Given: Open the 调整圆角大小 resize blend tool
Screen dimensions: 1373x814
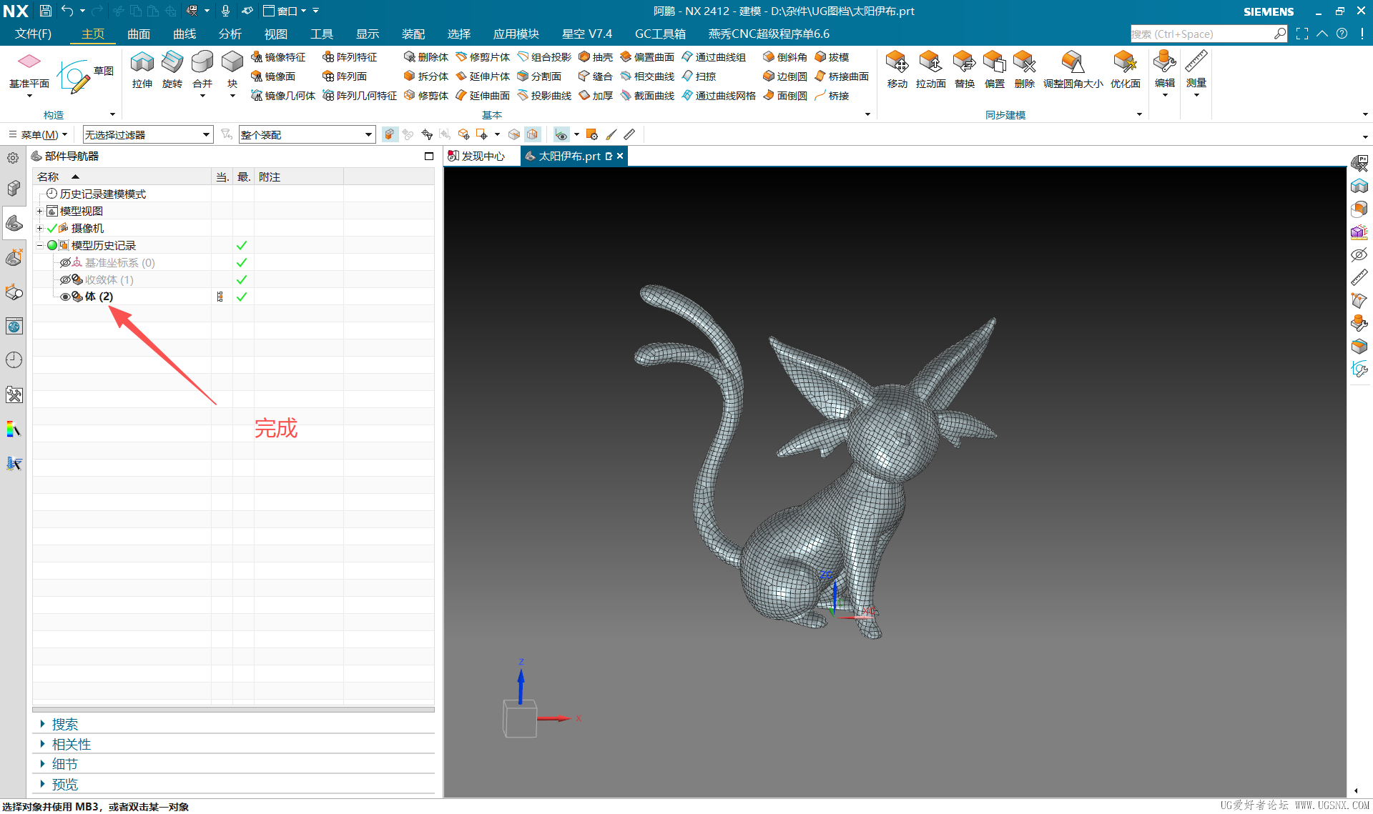Looking at the screenshot, I should click(x=1073, y=70).
